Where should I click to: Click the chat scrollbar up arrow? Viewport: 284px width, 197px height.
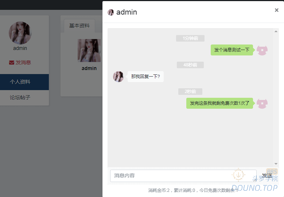pyautogui.click(x=276, y=31)
